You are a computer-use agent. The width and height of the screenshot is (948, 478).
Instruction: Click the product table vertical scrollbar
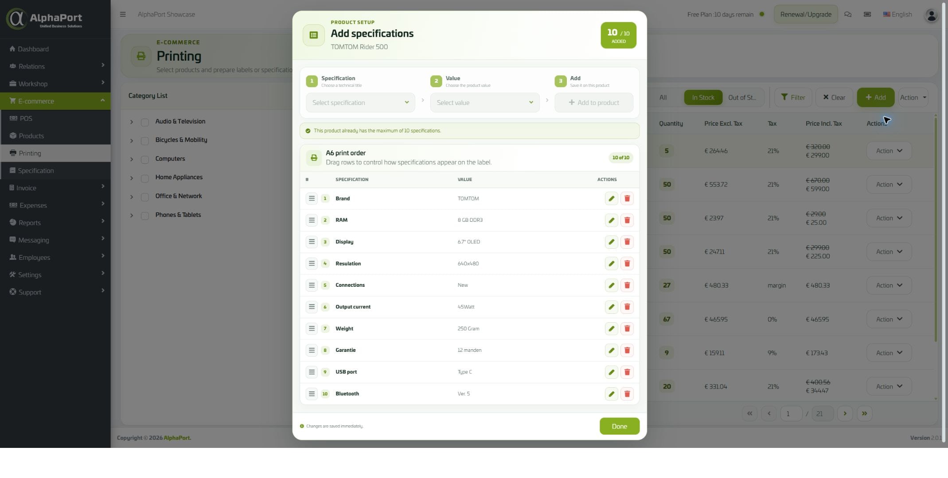(x=936, y=230)
